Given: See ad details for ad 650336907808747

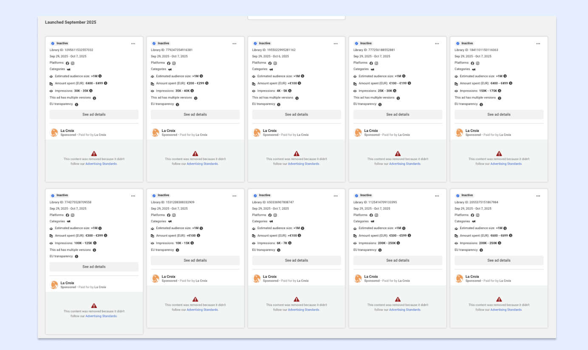Looking at the screenshot, I should (x=297, y=260).
